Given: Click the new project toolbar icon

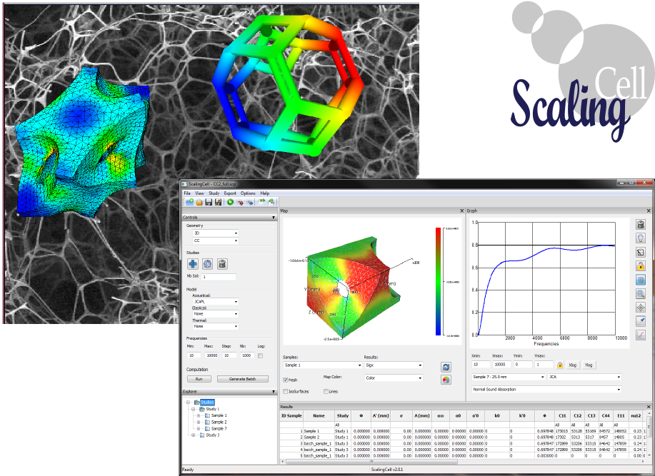Looking at the screenshot, I should pos(190,203).
